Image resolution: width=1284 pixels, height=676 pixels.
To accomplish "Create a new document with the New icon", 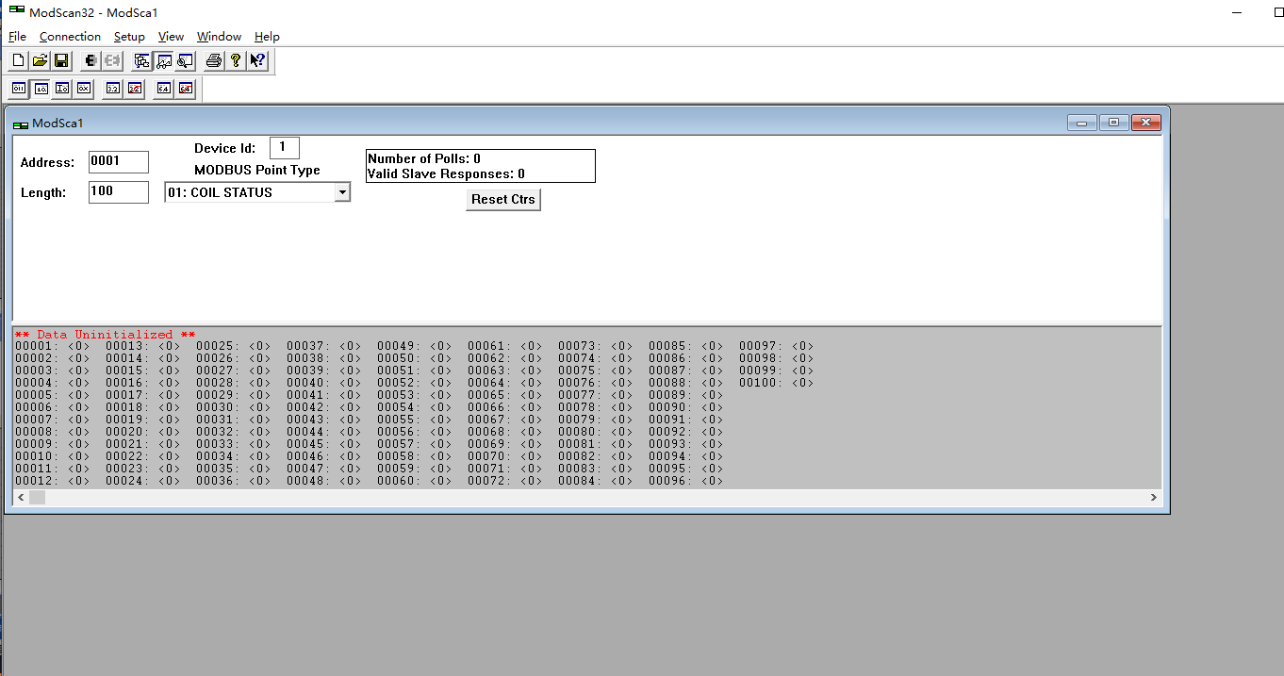I will (x=18, y=61).
